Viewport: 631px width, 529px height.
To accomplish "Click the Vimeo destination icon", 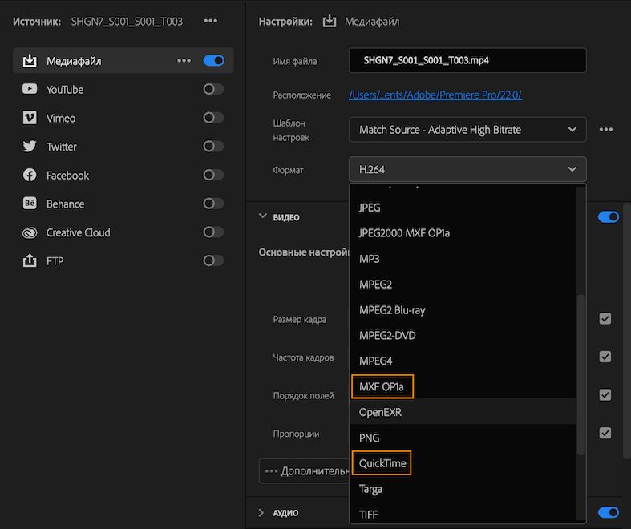I will pos(30,118).
